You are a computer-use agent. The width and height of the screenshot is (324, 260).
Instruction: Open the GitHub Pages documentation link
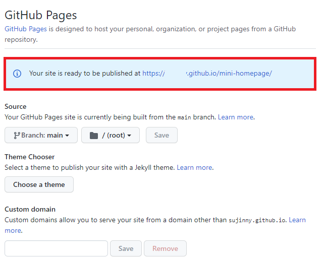(x=26, y=29)
